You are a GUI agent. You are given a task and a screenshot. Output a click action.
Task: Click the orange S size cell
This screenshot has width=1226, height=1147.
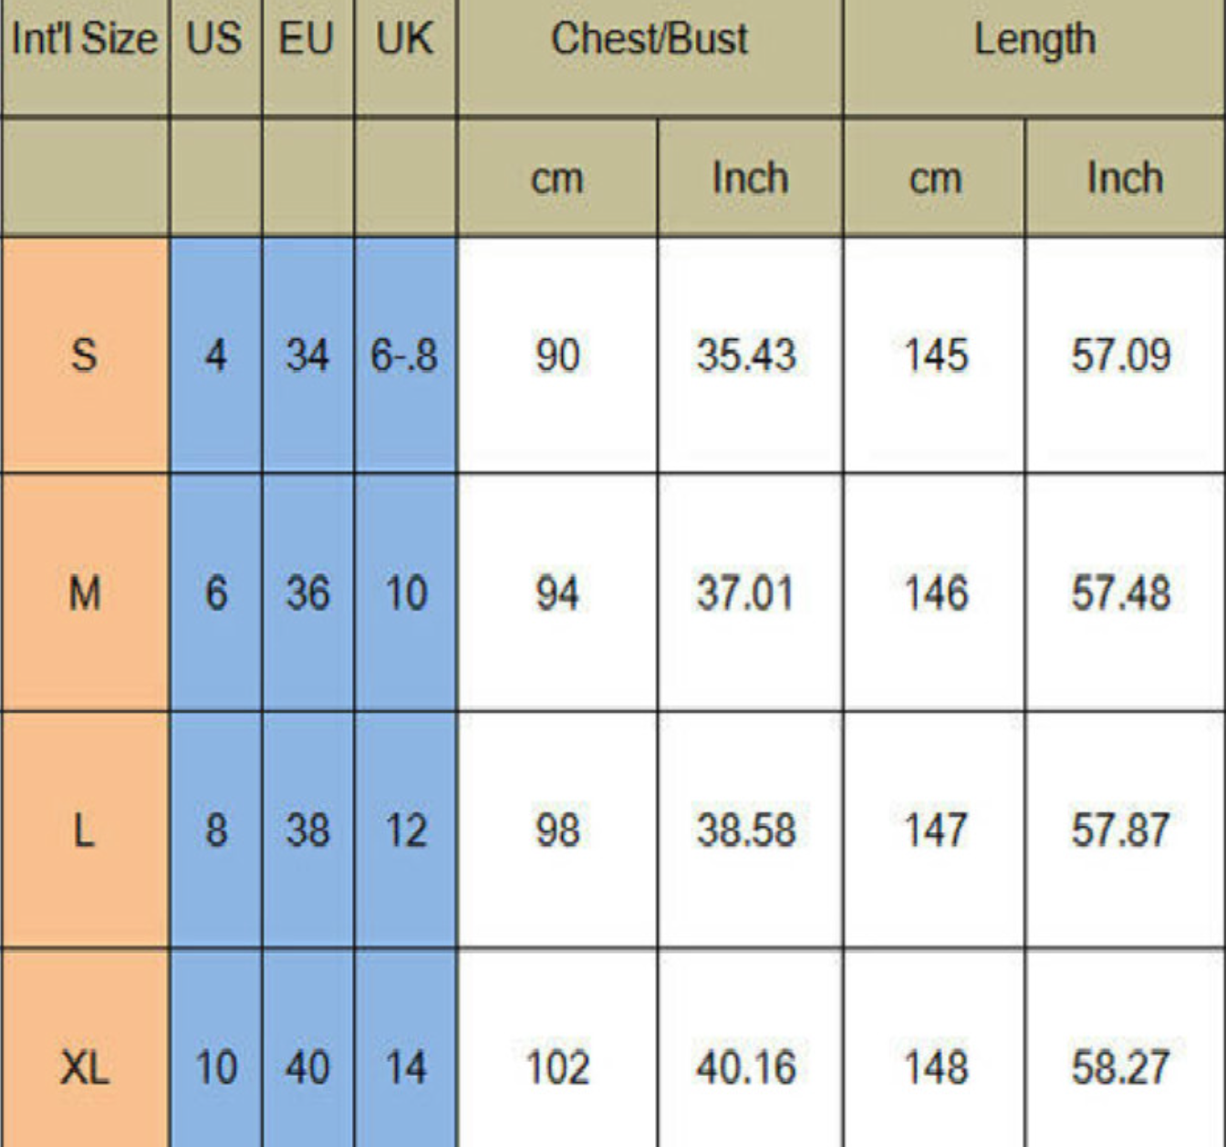pyautogui.click(x=84, y=355)
